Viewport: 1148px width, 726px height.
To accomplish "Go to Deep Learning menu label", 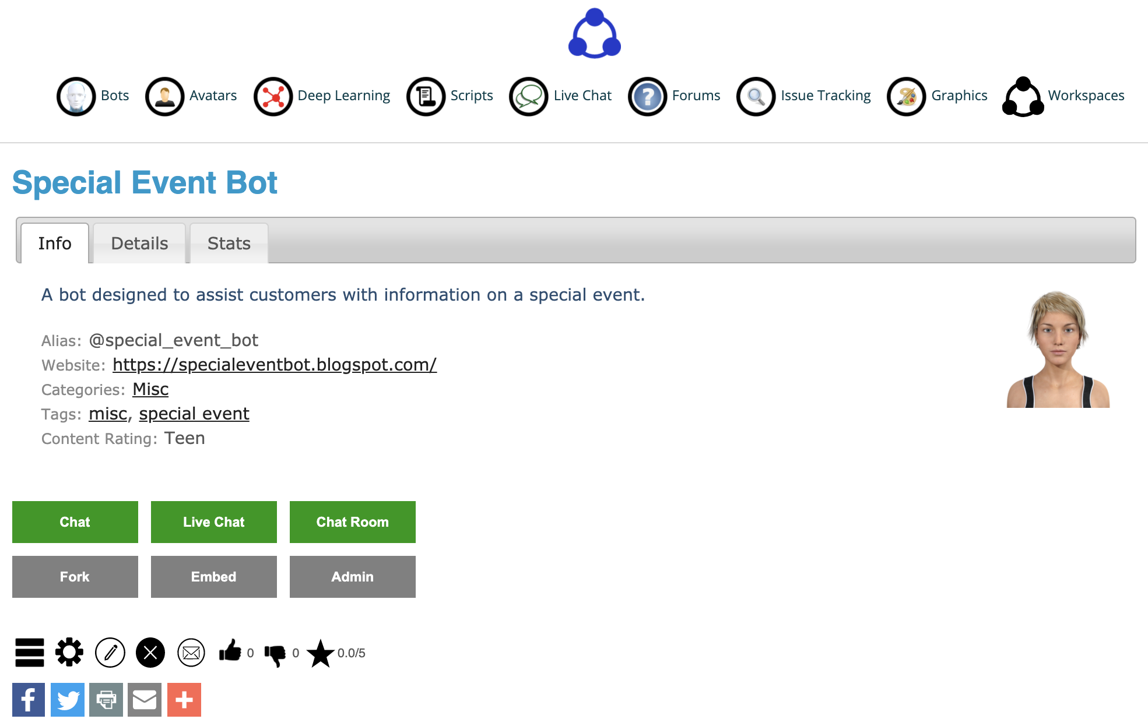I will point(344,96).
